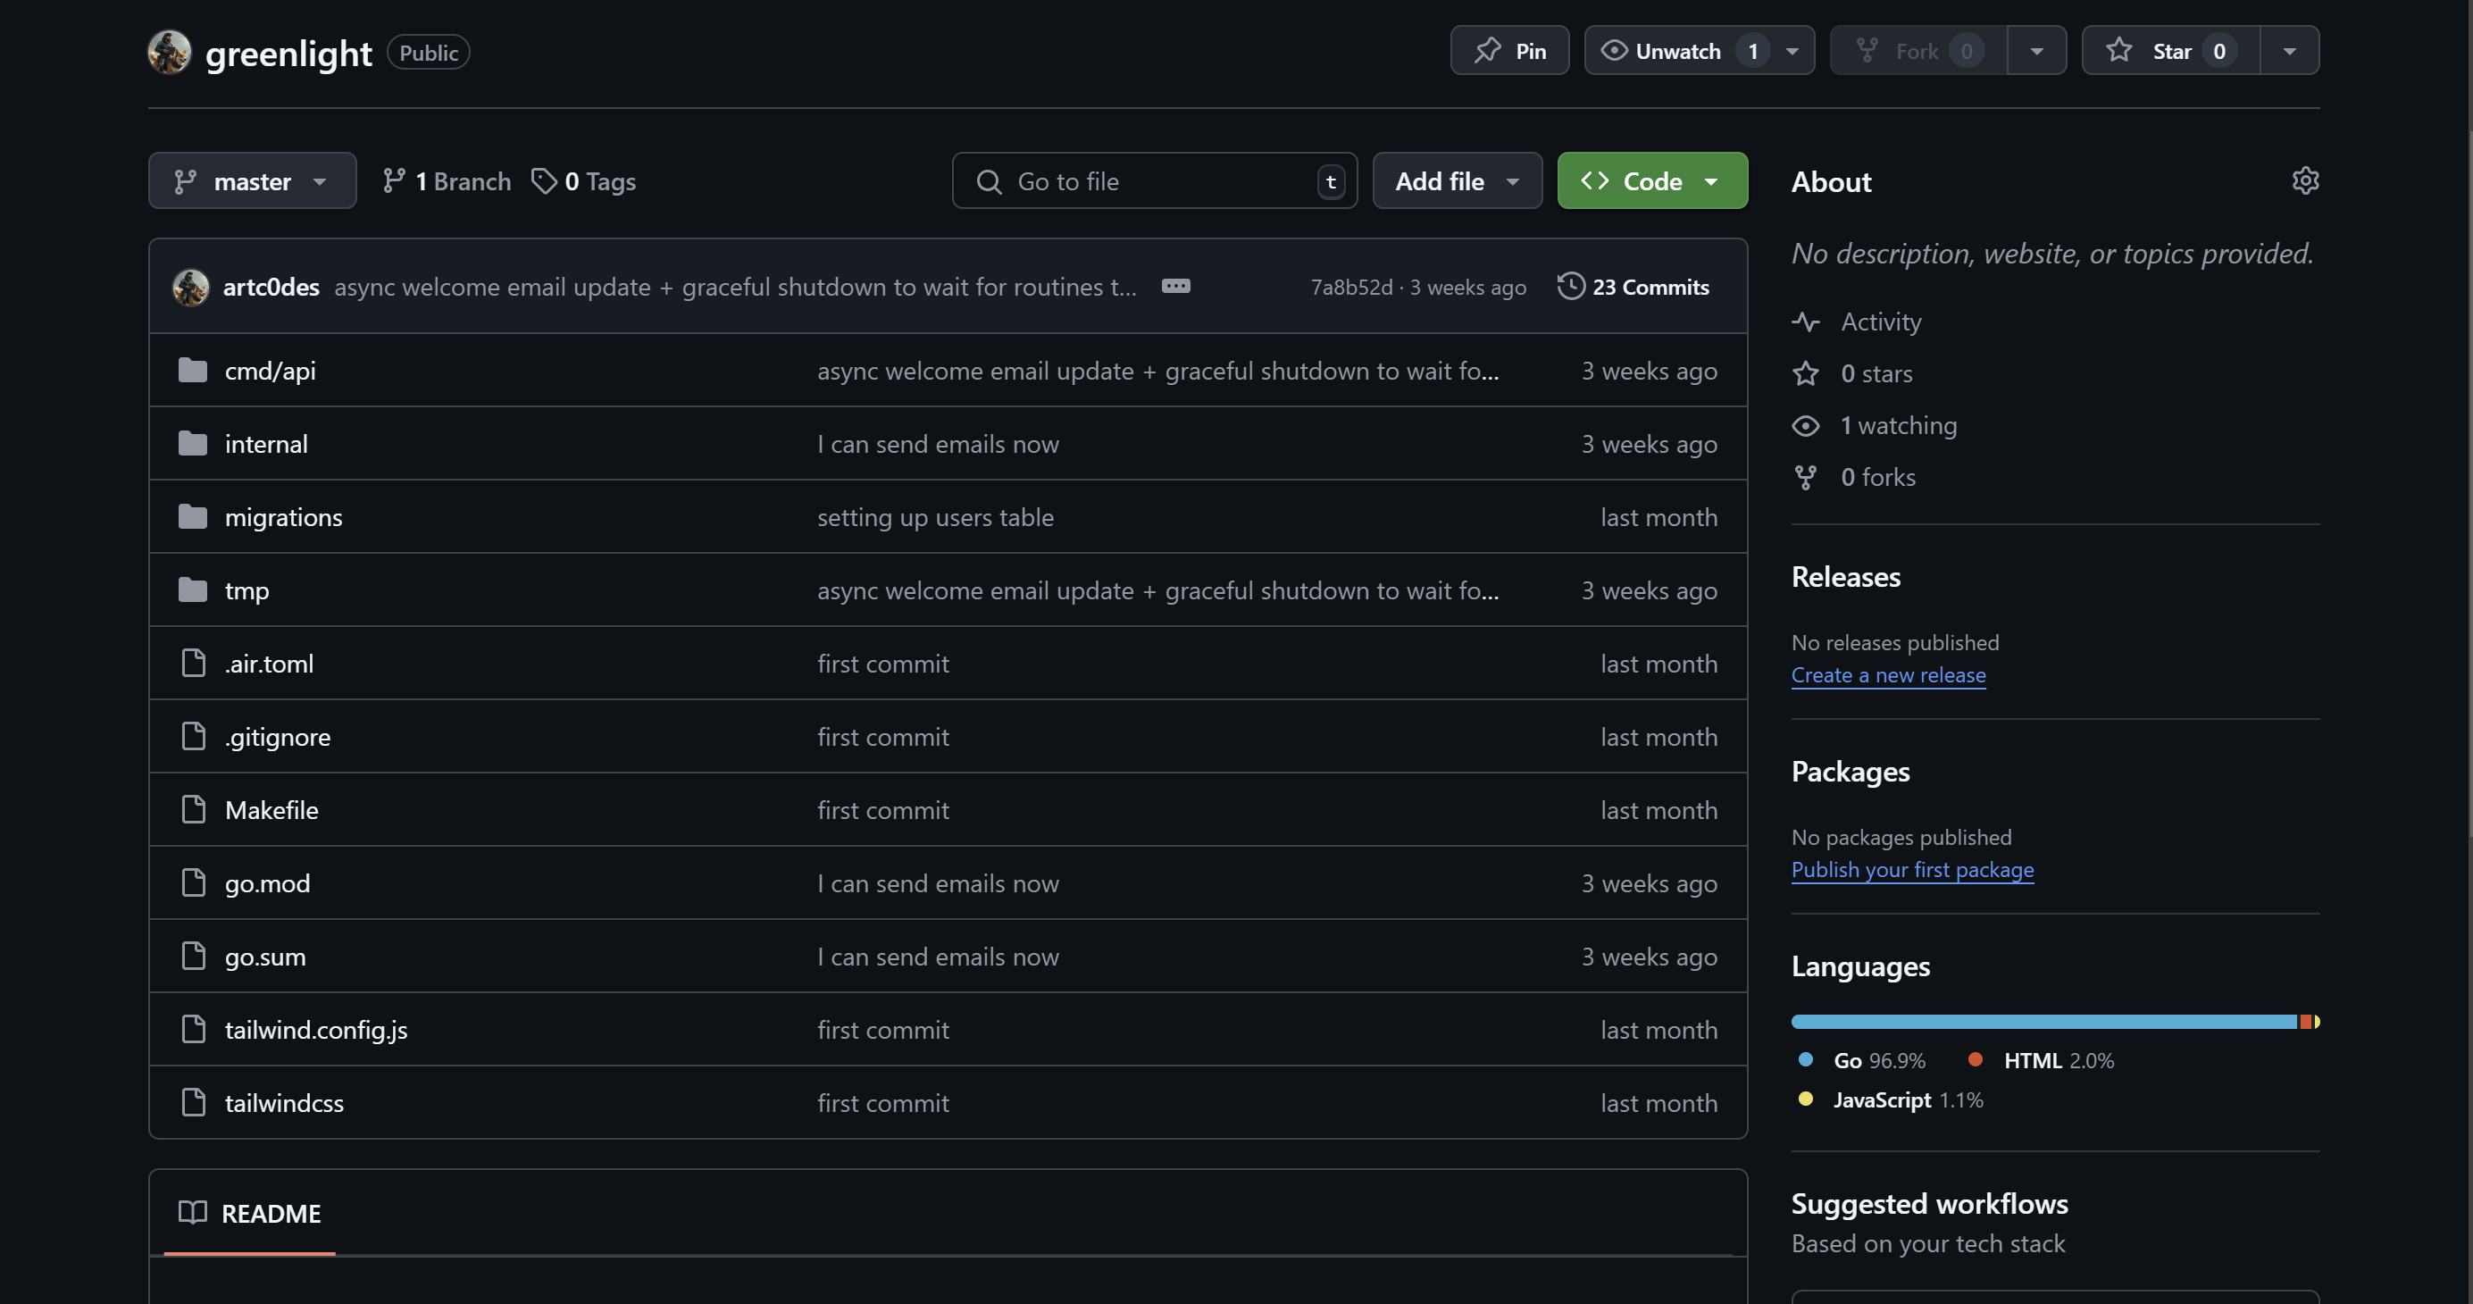The height and width of the screenshot is (1304, 2473).
Task: Click Publish your first package link
Action: 1911,870
